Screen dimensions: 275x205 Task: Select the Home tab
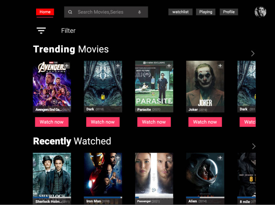(45, 12)
